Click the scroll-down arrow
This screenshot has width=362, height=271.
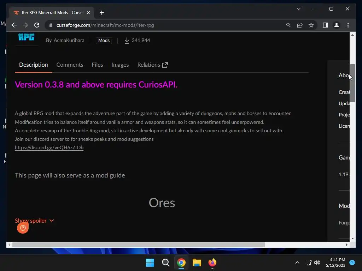pos(352,239)
